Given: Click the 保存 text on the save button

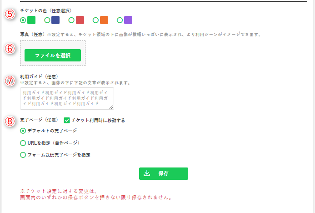Looking at the screenshot, I should tap(164, 173).
